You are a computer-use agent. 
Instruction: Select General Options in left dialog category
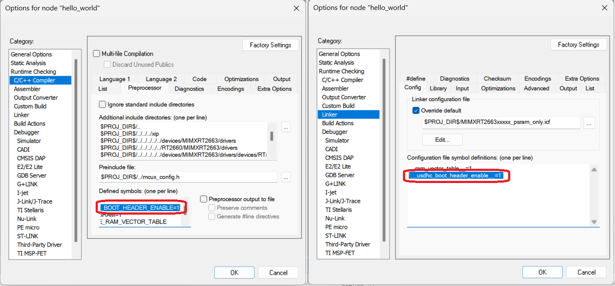(x=31, y=54)
